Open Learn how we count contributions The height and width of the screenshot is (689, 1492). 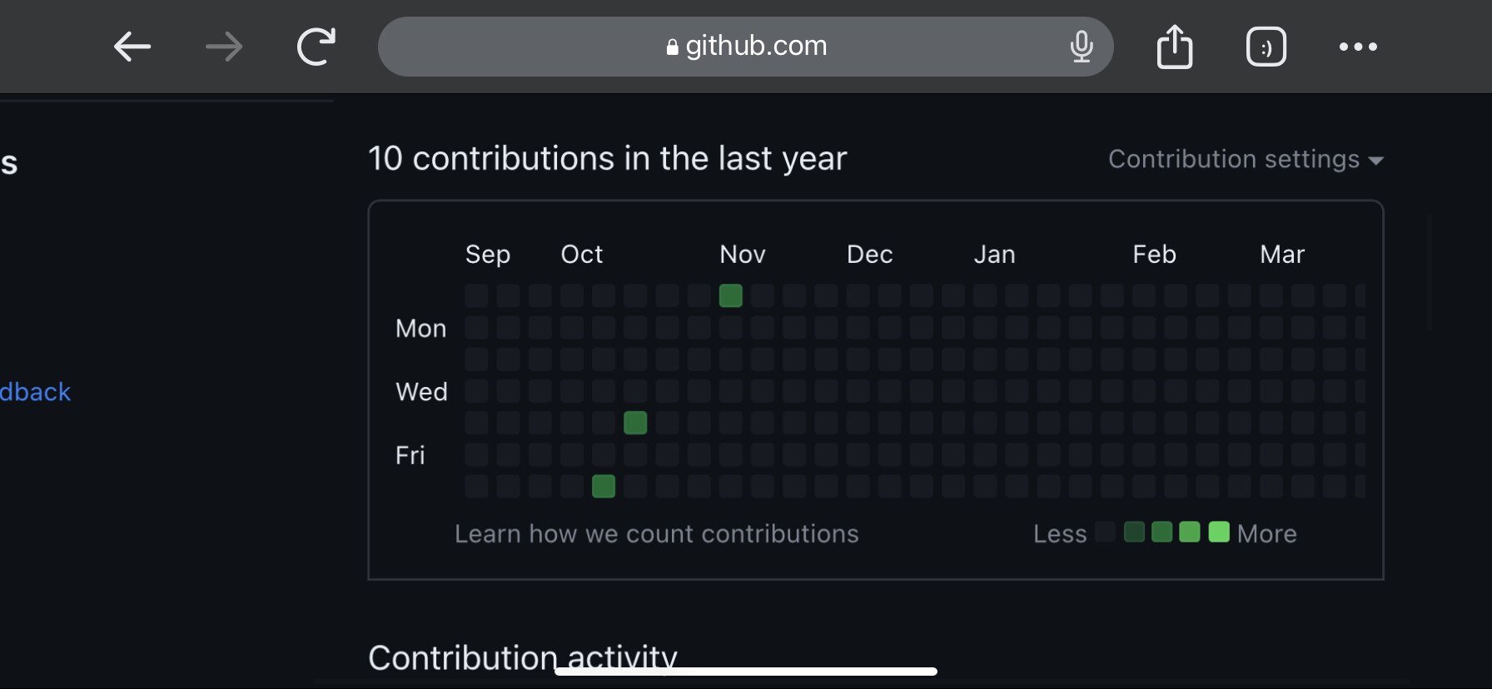point(656,533)
